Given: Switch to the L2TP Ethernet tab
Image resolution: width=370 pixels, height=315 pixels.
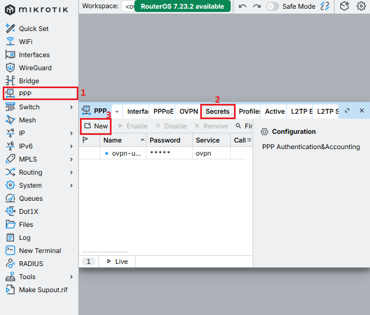Looking at the screenshot, I should pos(301,112).
